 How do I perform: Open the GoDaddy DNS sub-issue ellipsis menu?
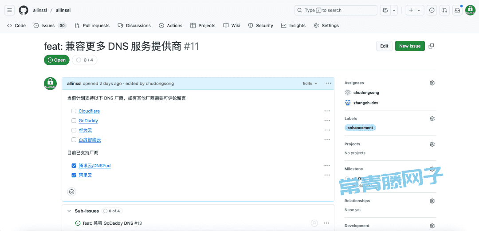coord(326,223)
